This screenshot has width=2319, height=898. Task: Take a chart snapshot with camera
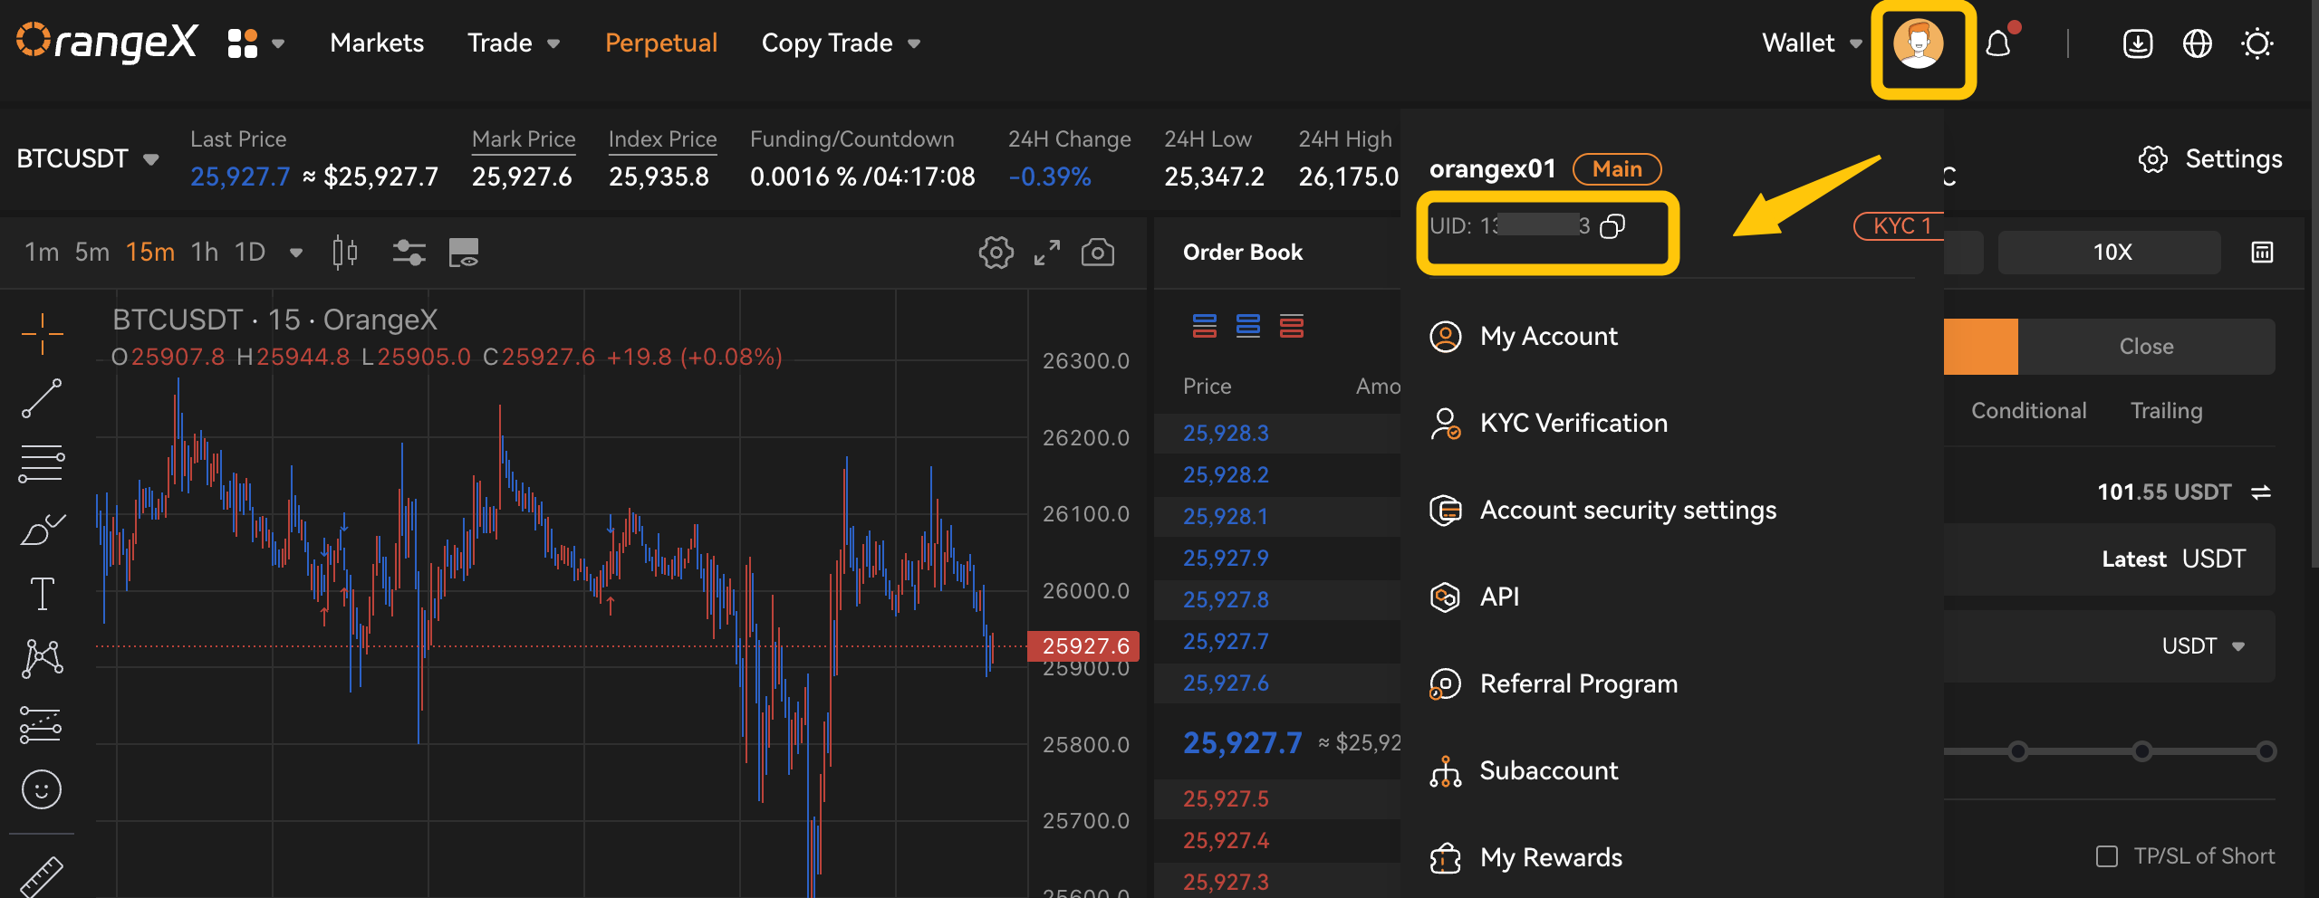pyautogui.click(x=1098, y=253)
